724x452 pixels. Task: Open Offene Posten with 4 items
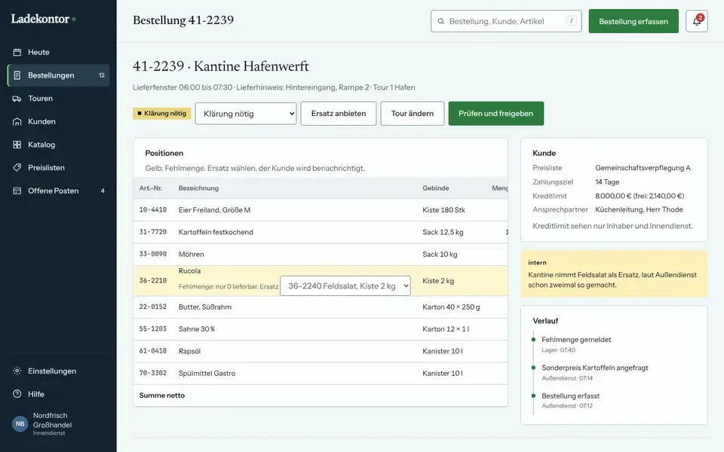pos(58,191)
